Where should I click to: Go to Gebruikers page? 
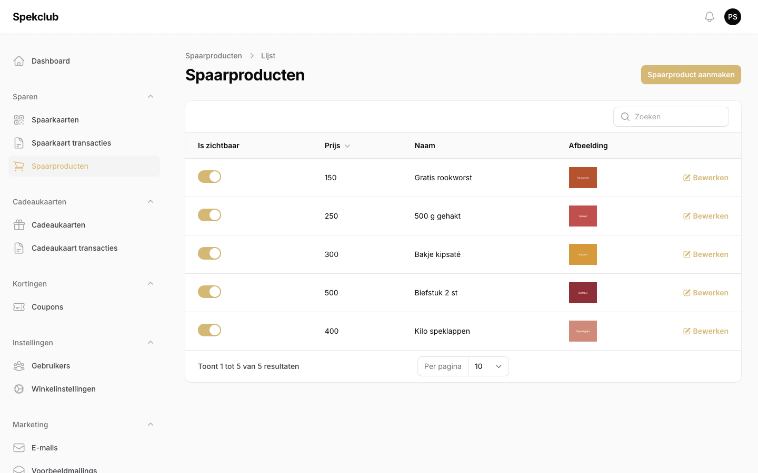[84, 366]
